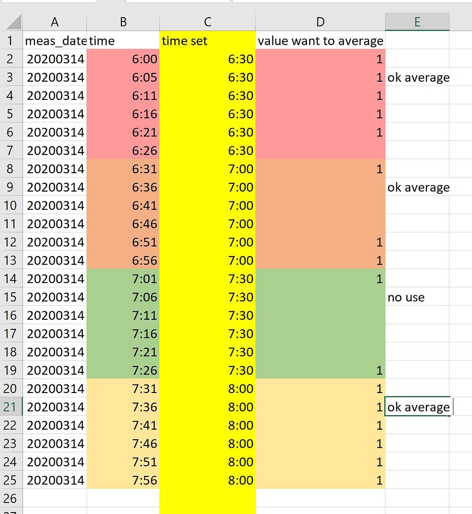Select the time cell 7:21

(123, 352)
